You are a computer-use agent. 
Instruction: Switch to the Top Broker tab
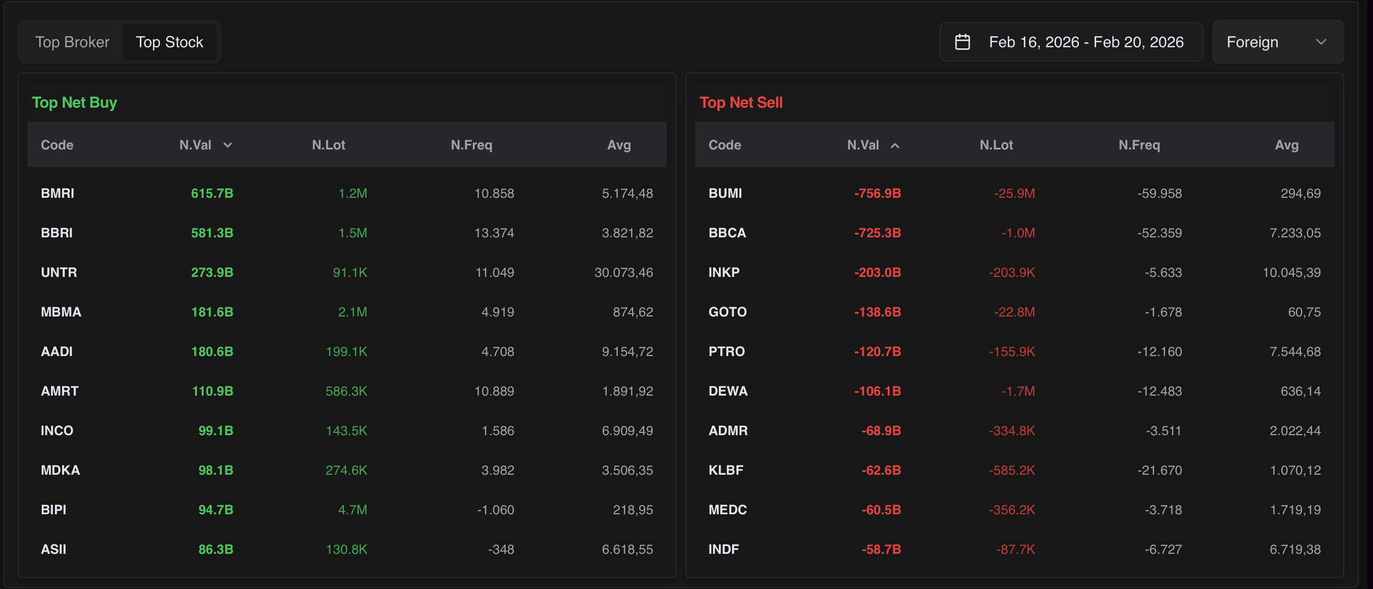point(72,42)
